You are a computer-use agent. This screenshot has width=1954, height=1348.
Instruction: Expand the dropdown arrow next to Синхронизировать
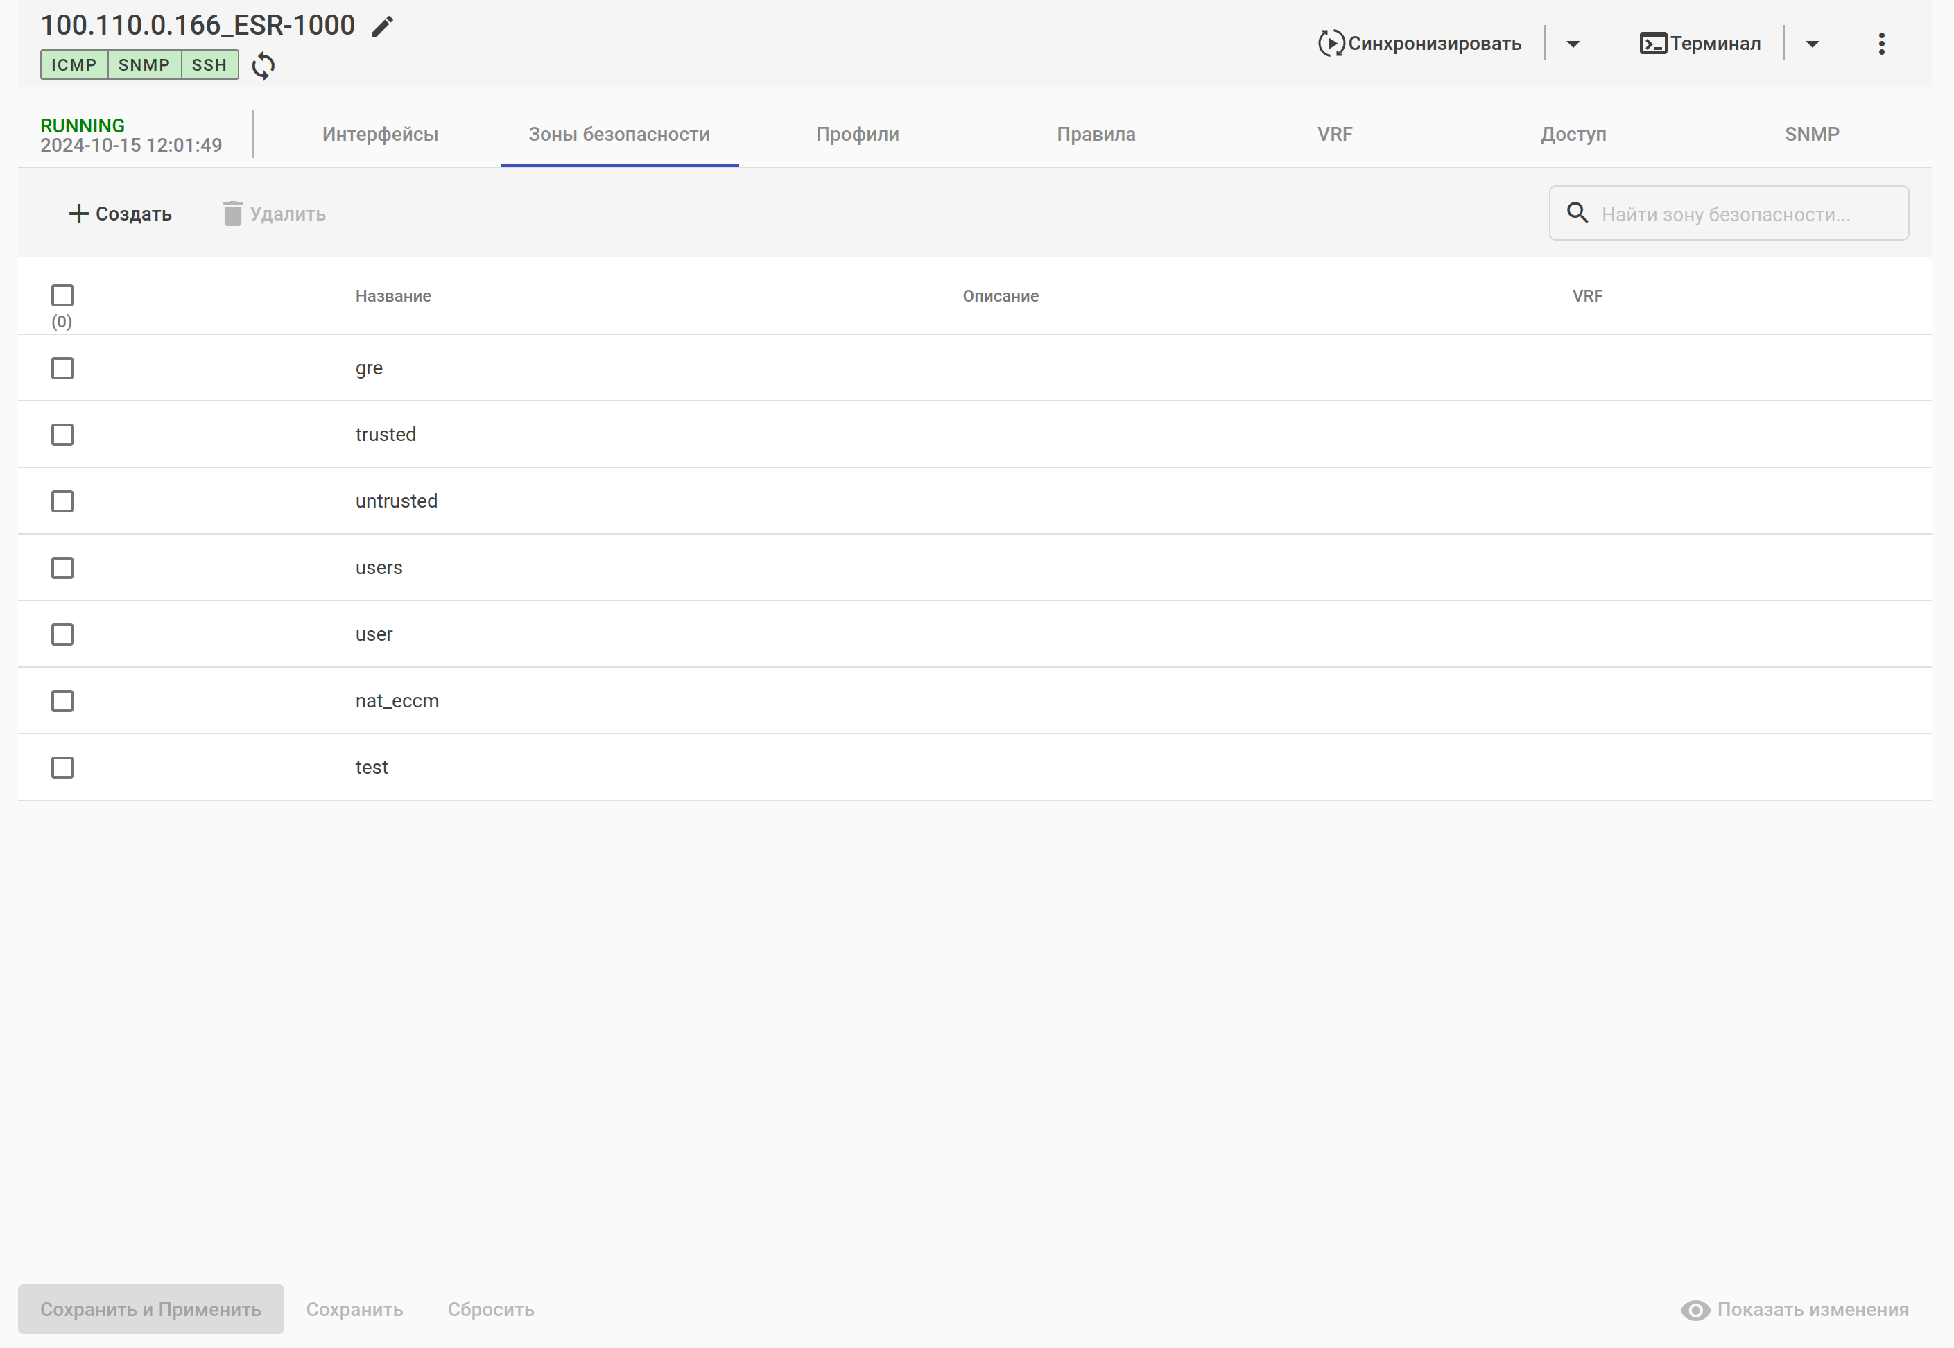(x=1573, y=44)
